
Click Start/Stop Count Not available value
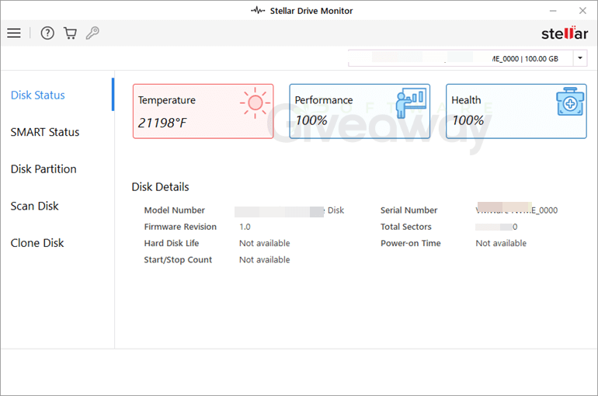264,259
